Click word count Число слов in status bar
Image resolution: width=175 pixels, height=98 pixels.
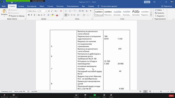coord(20,91)
